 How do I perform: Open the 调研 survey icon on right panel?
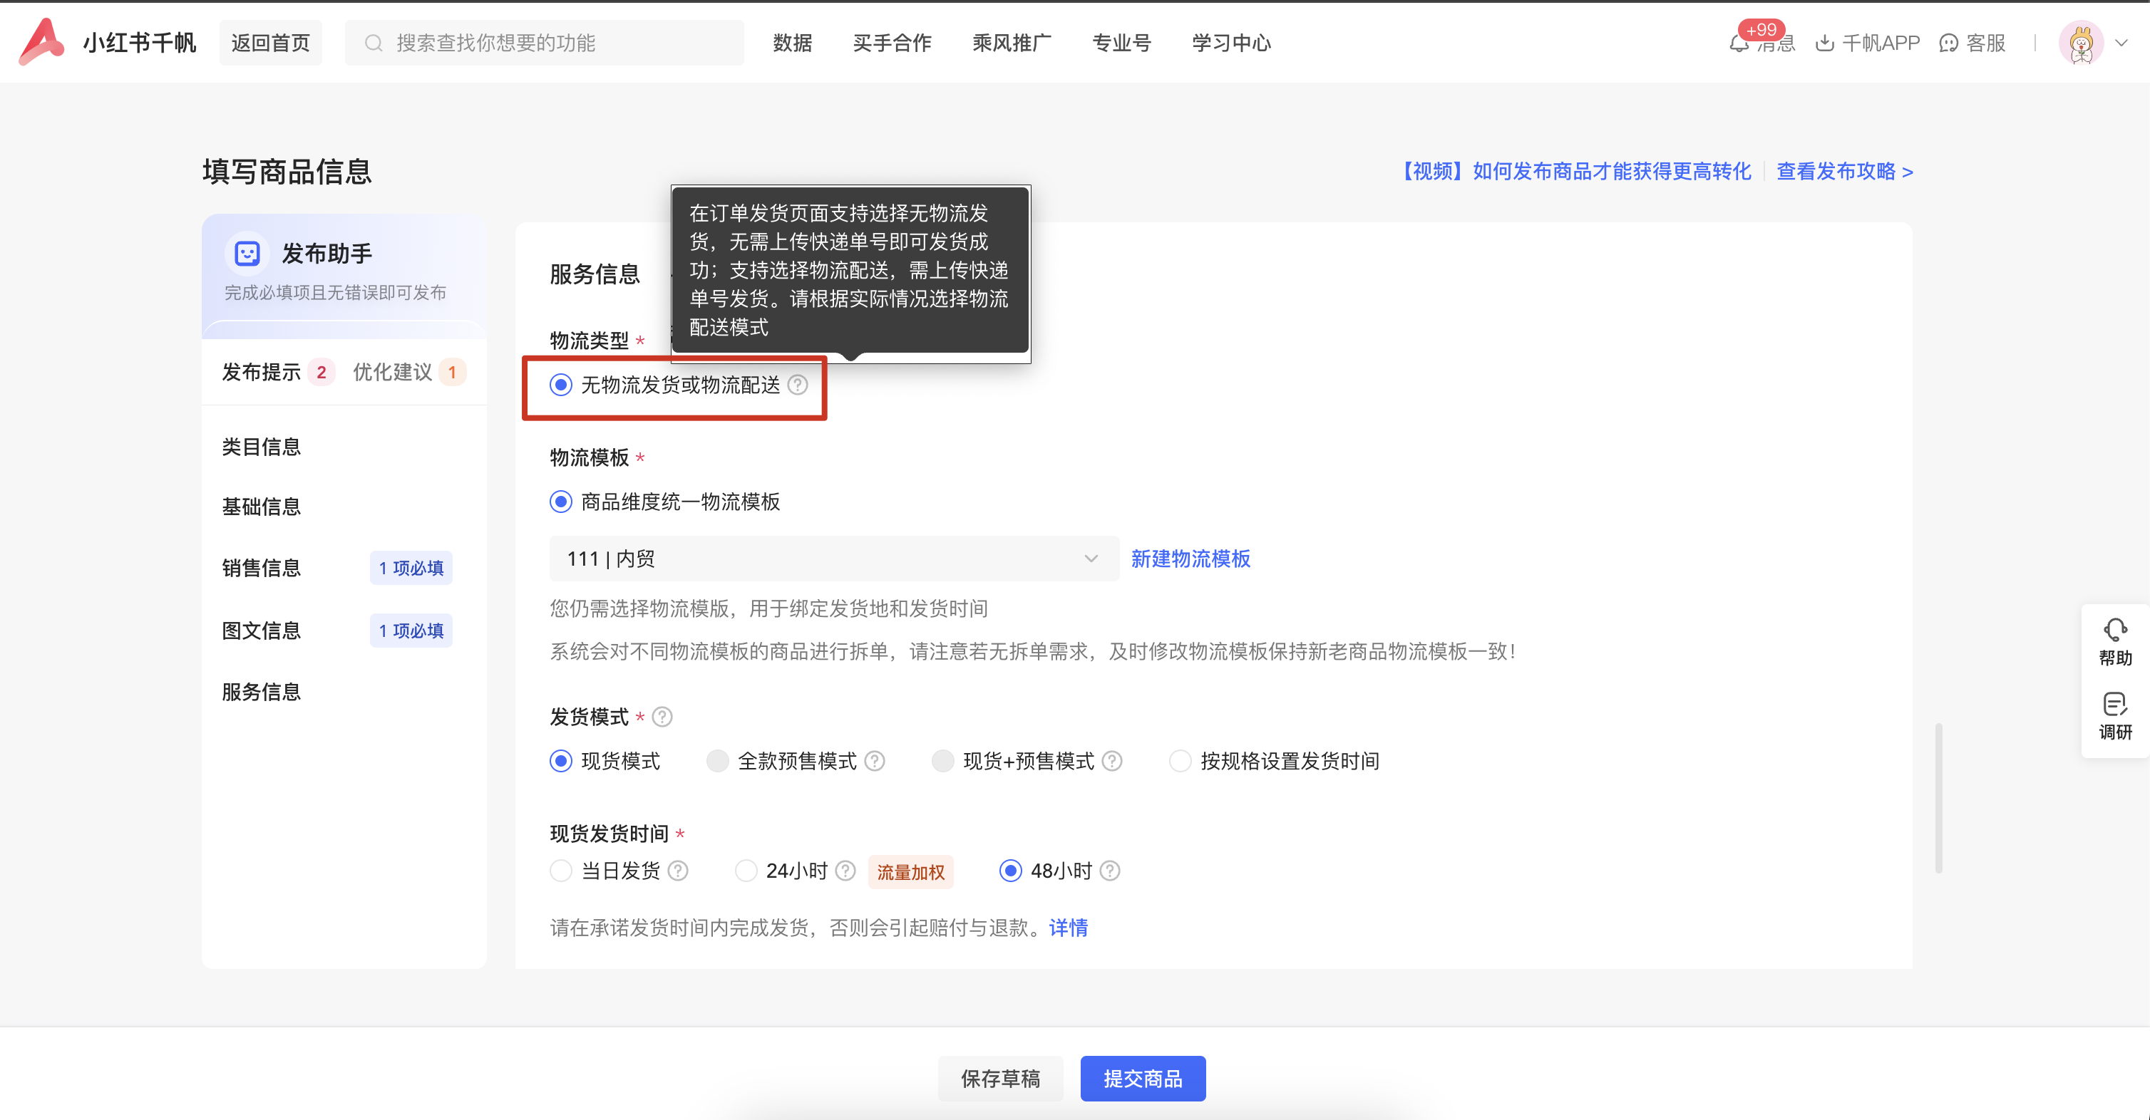pos(2115,704)
